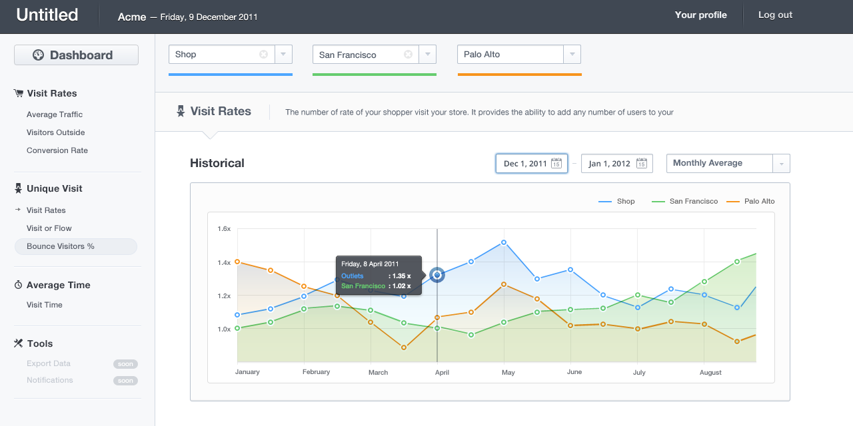Screen dimensions: 853x426
Task: Clear the San Francisco selection x icon
Action: point(408,55)
